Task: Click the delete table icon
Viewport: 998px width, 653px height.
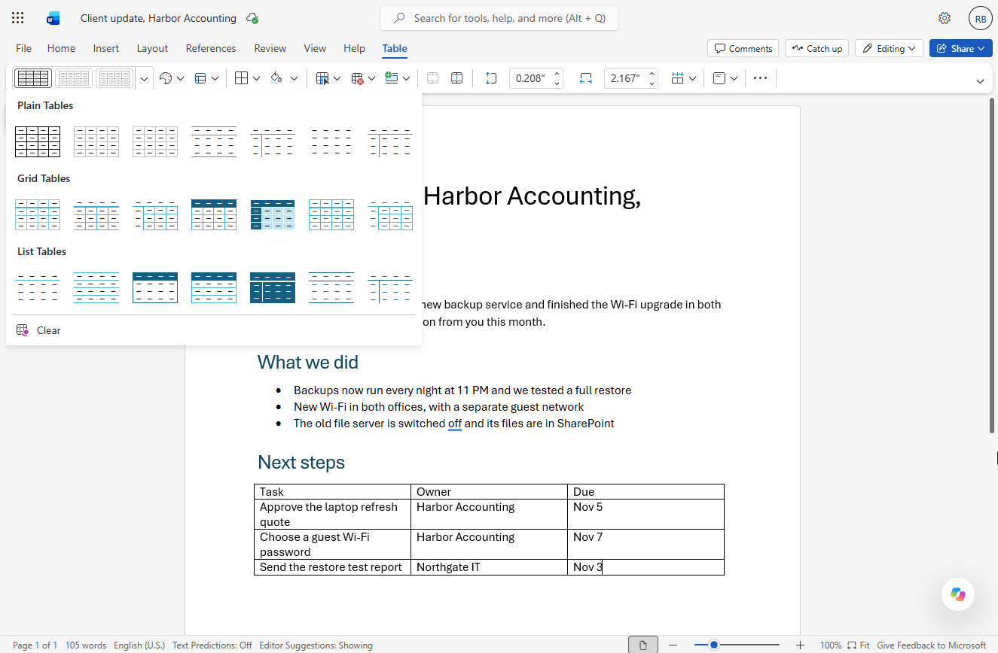Action: [358, 78]
